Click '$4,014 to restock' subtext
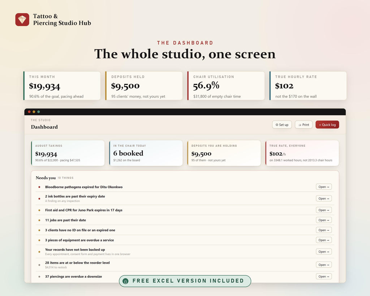This screenshot has height=296, width=370. (x=56, y=267)
